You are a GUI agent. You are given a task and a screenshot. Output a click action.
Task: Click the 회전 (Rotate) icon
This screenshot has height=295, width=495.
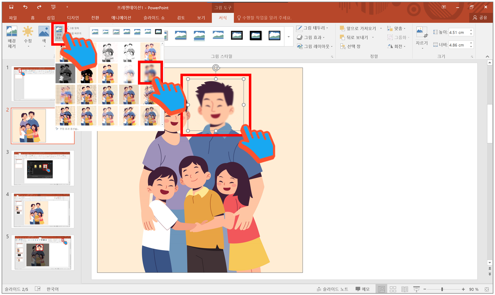[397, 46]
